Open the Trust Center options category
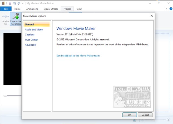The width and height of the screenshot is (173, 124). pyautogui.click(x=31, y=40)
